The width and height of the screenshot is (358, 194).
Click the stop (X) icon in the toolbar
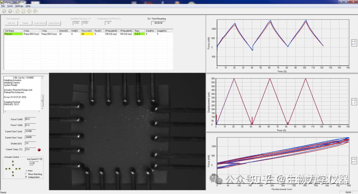(x=10, y=11)
